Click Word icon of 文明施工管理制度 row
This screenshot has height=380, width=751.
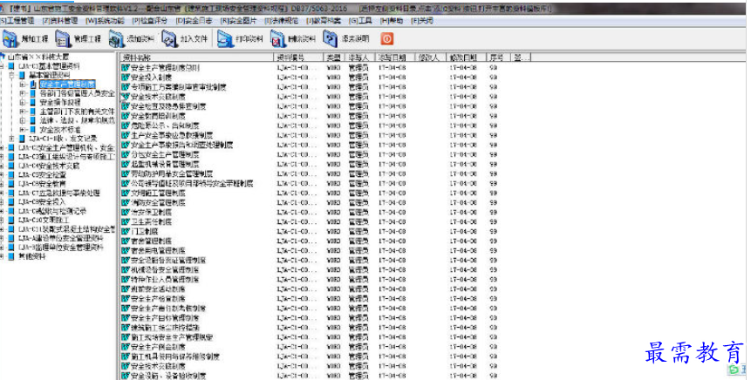coord(126,193)
